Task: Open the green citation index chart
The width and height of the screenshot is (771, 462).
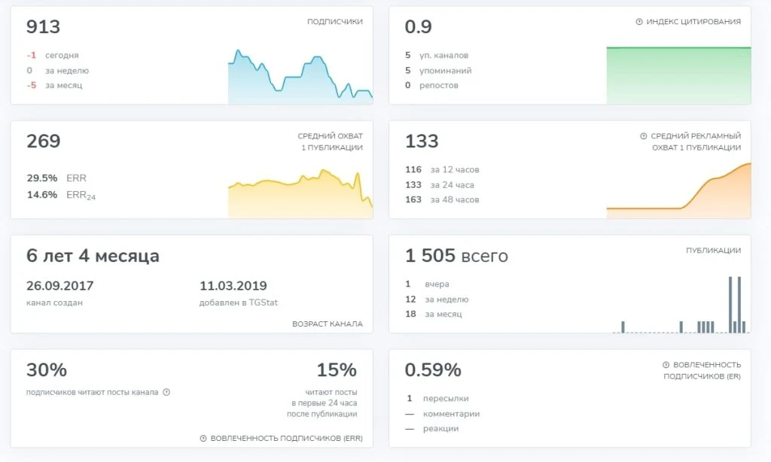Action: [678, 75]
